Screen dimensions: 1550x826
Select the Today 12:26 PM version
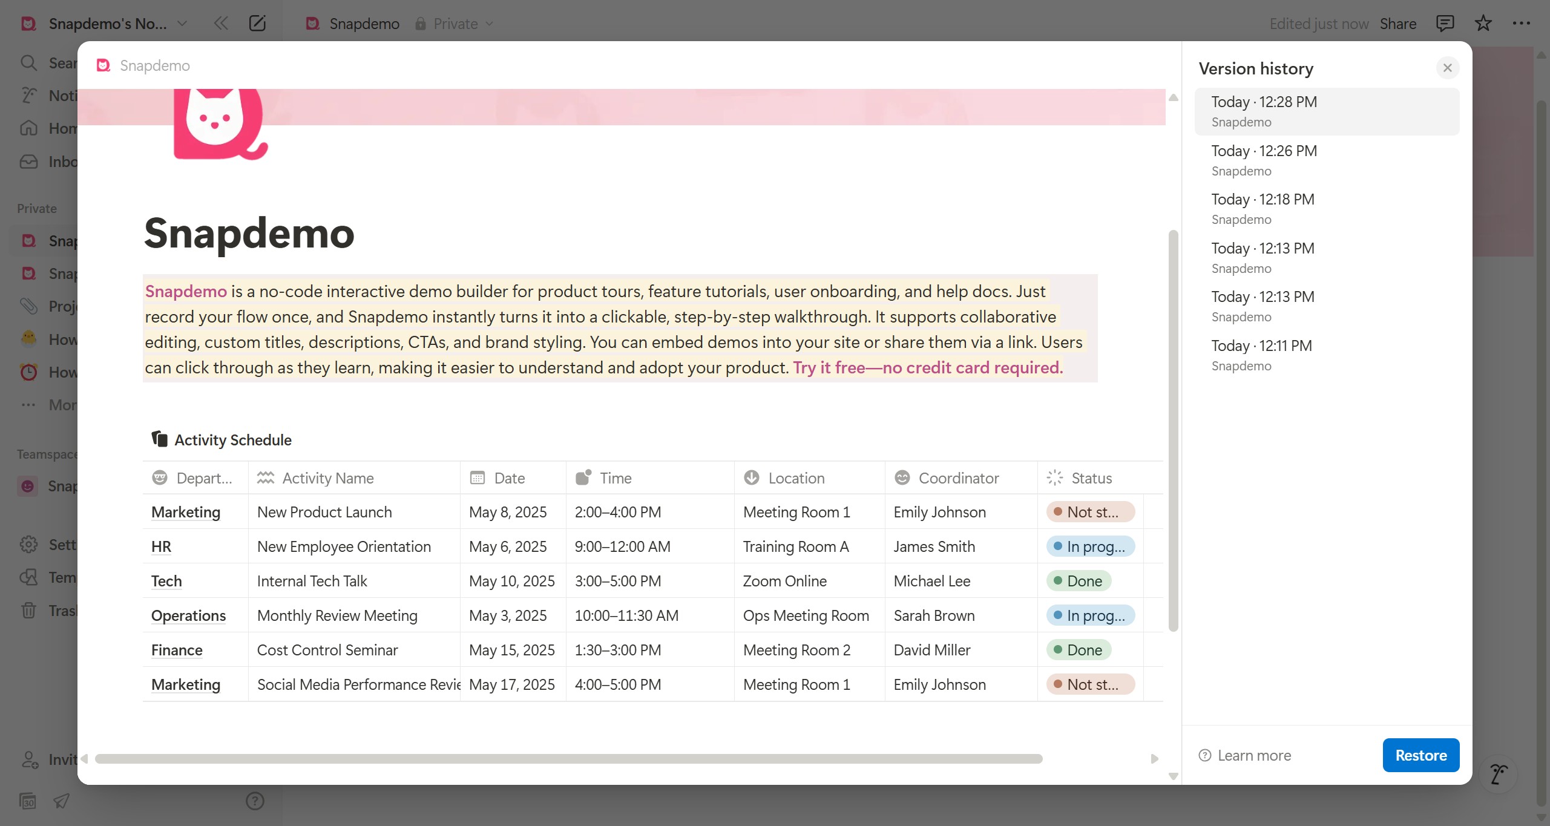(x=1327, y=160)
